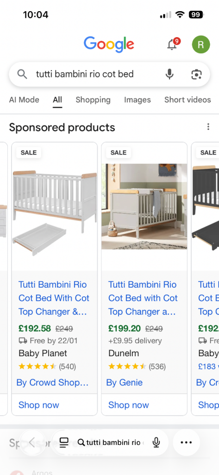Open the green R account avatar
This screenshot has width=219, height=475.
[x=201, y=44]
